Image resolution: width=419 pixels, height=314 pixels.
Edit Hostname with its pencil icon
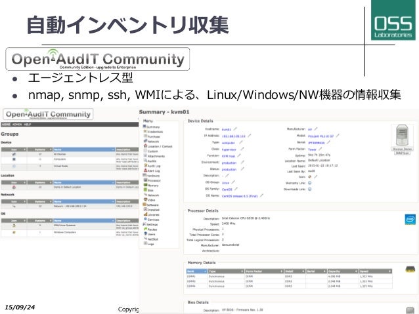(x=235, y=129)
